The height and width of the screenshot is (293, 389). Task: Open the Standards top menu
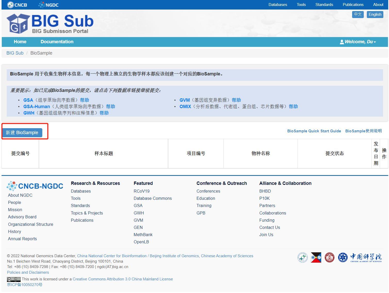pyautogui.click(x=324, y=5)
